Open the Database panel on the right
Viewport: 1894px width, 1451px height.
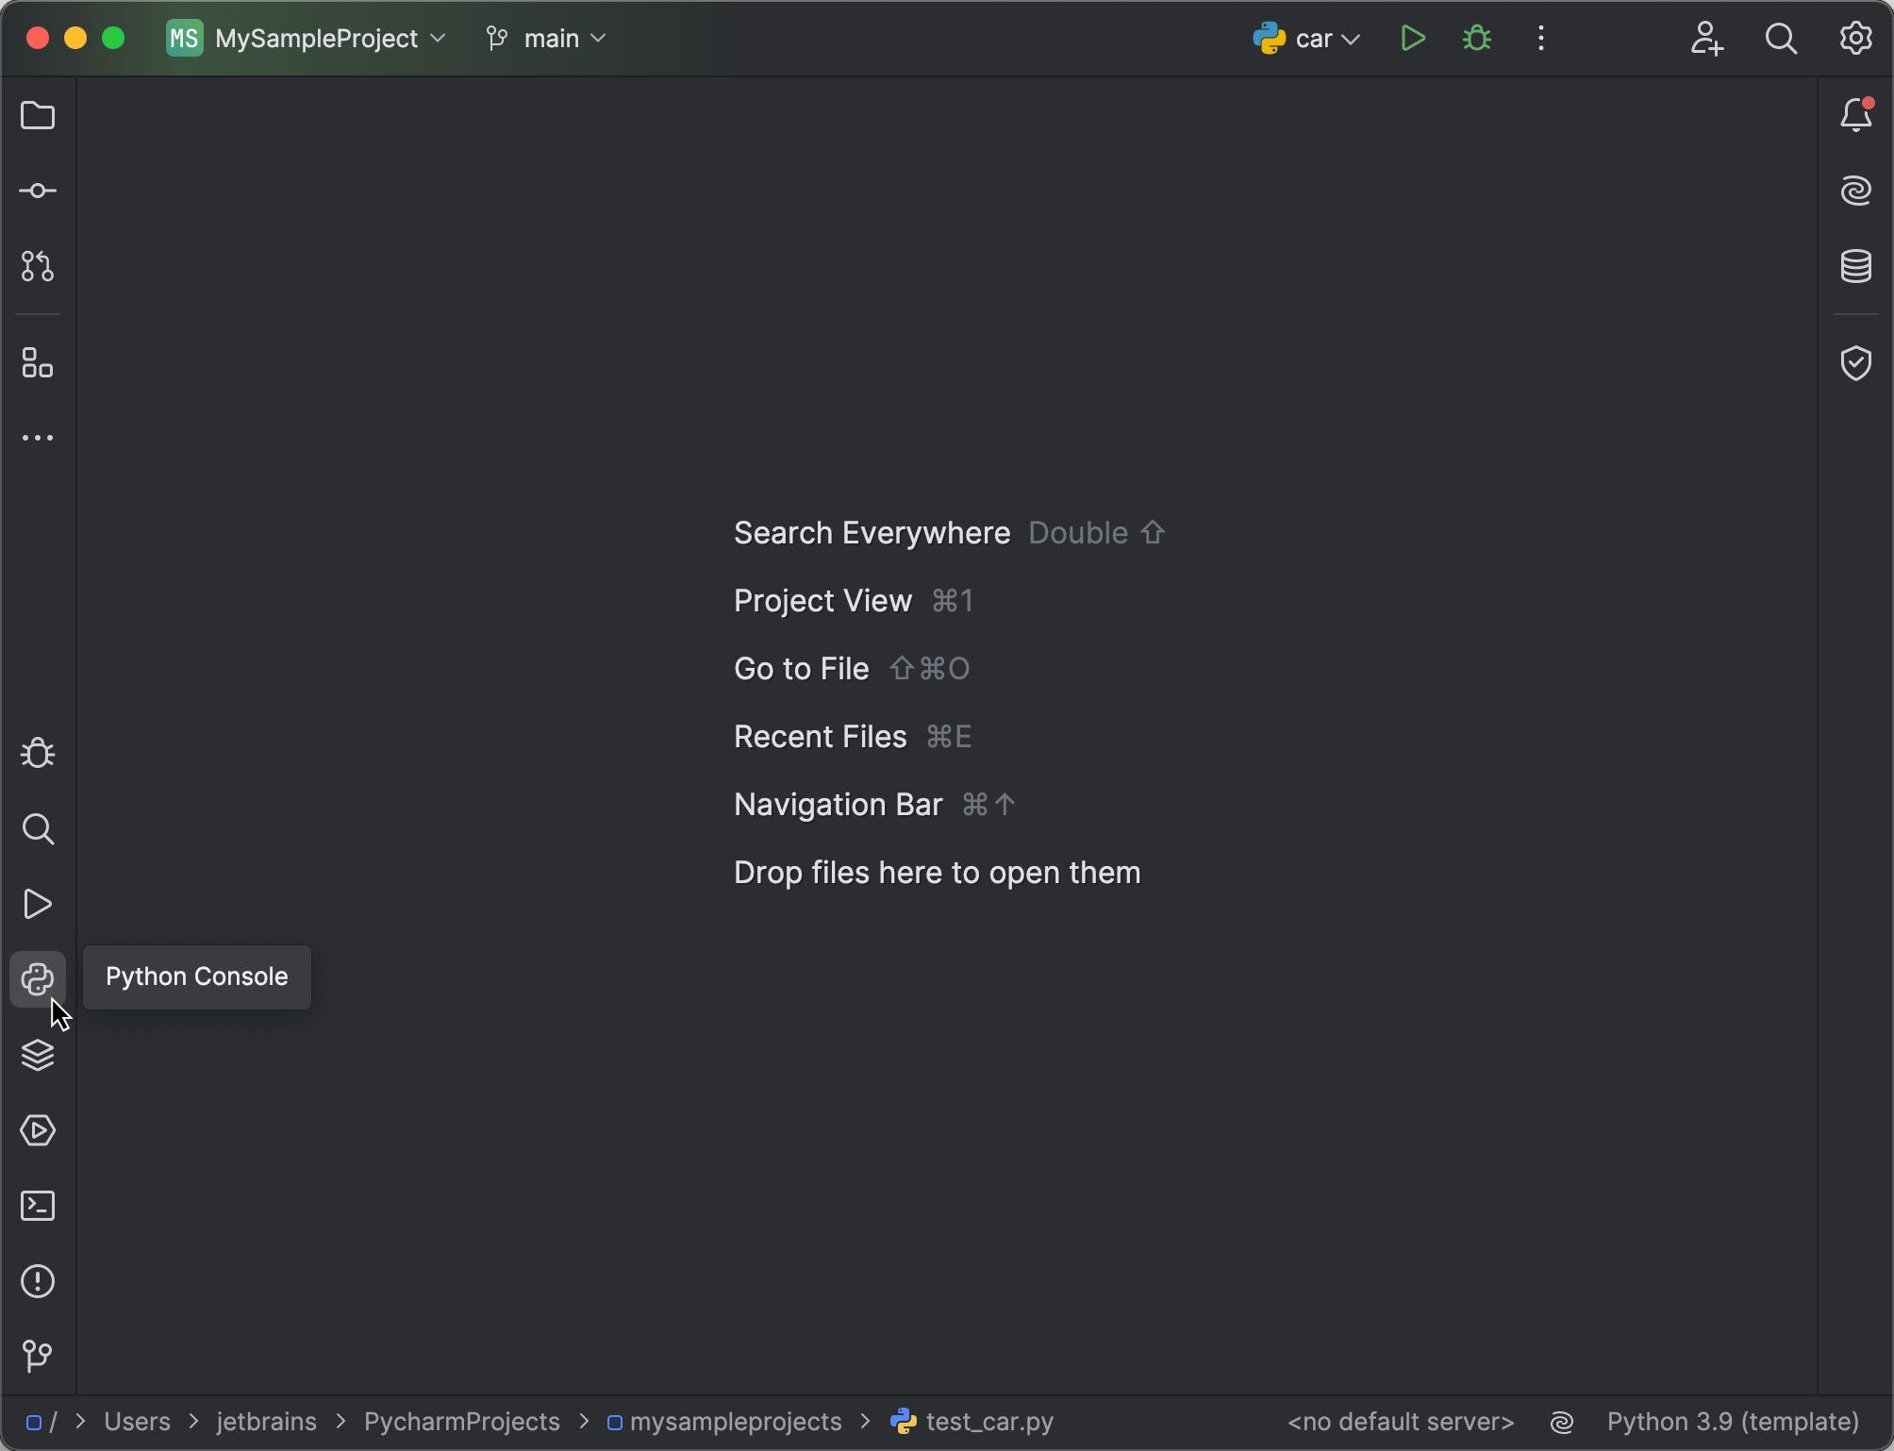(x=1855, y=265)
